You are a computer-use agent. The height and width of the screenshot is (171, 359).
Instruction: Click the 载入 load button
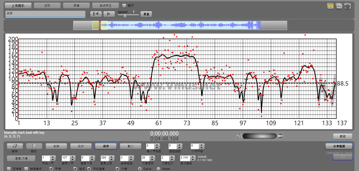click(x=130, y=146)
